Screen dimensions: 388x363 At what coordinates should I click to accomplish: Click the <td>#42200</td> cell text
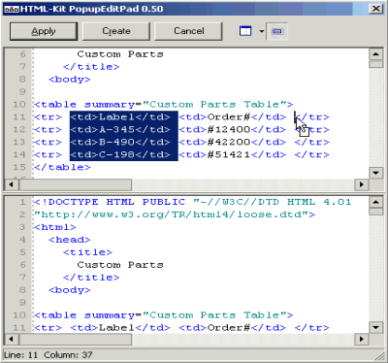coord(233,143)
